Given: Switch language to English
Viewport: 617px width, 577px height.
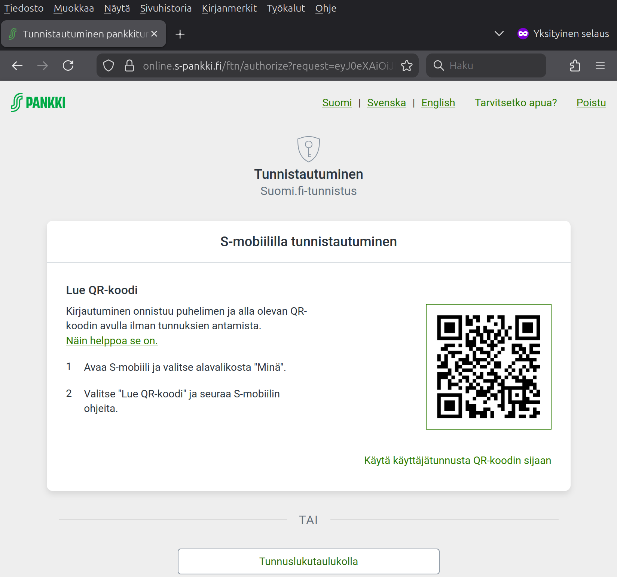Looking at the screenshot, I should tap(438, 103).
